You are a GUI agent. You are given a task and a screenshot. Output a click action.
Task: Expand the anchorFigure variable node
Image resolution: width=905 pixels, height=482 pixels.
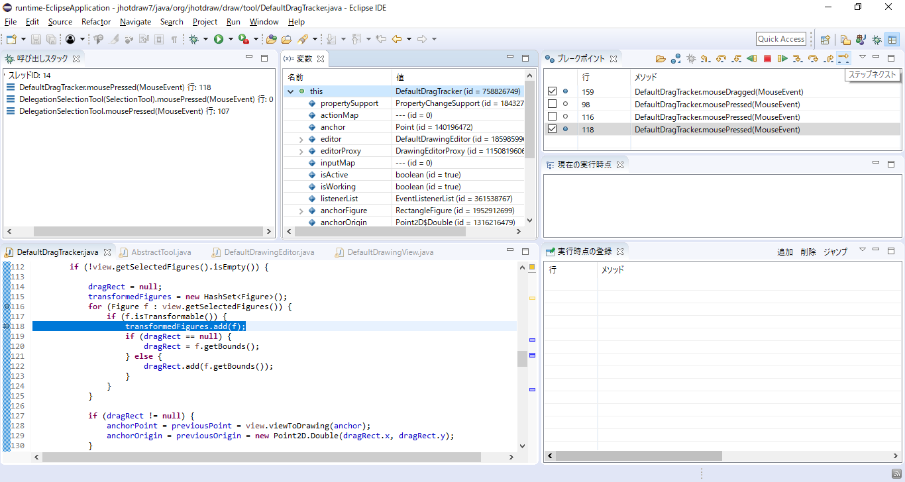coord(301,211)
